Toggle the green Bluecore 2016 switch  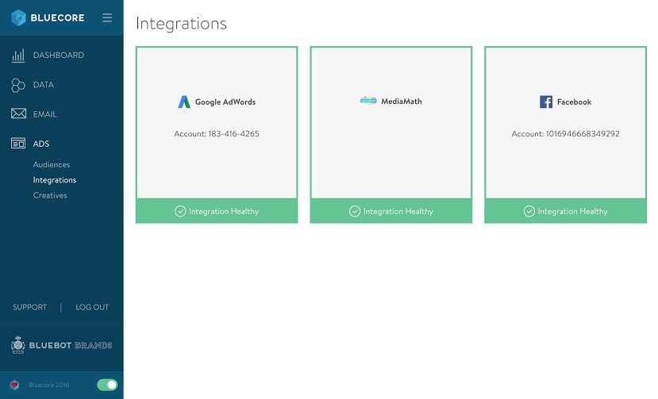point(107,385)
